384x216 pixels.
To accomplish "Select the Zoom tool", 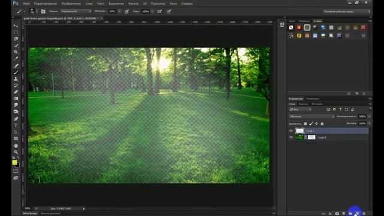I will point(16,152).
